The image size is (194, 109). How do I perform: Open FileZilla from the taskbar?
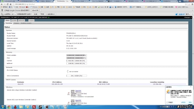click(34, 107)
